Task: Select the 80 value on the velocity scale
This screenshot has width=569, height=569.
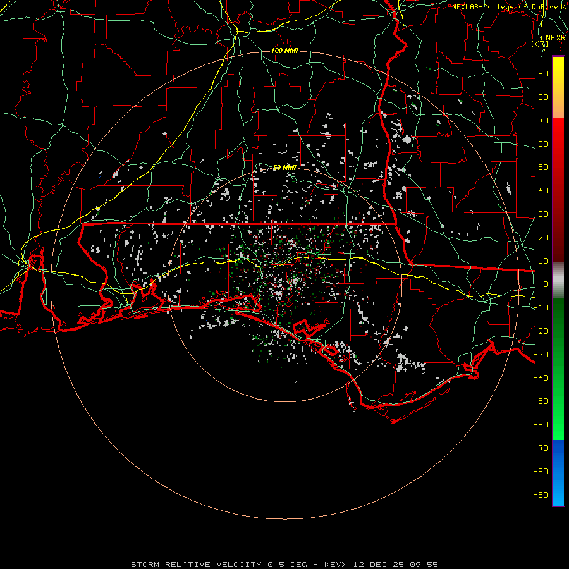Action: pos(543,97)
